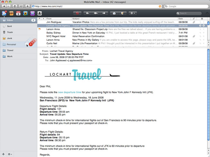210x157 pixels.
Task: Sort messages by From column header
Action: (x=58, y=19)
